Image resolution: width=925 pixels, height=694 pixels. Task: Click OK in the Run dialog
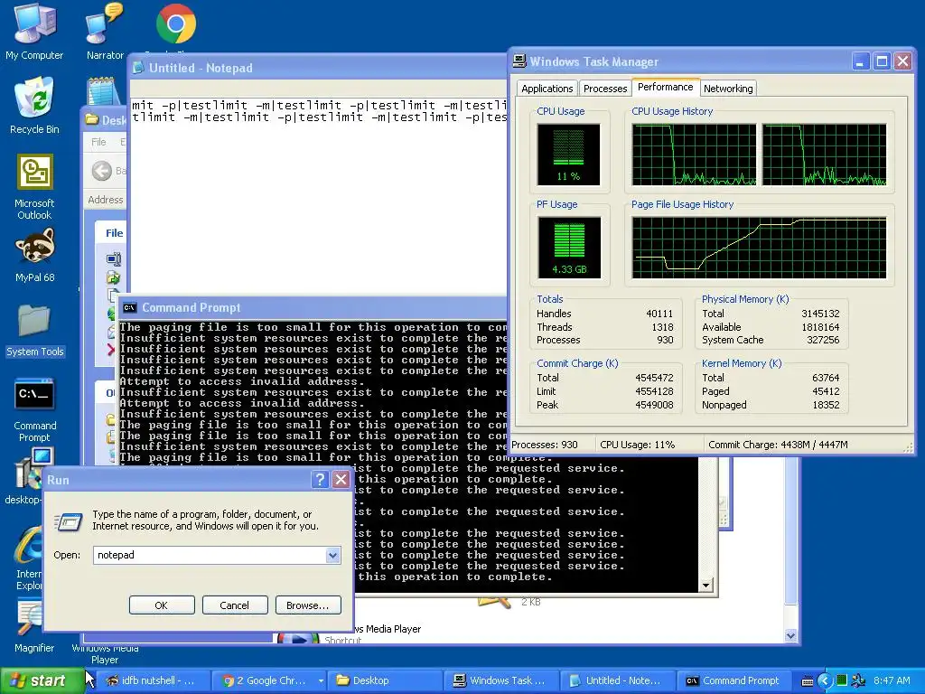click(x=161, y=605)
